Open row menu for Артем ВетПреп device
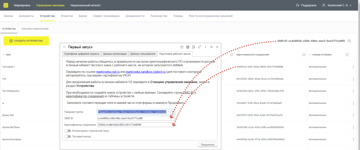 (x=353, y=127)
